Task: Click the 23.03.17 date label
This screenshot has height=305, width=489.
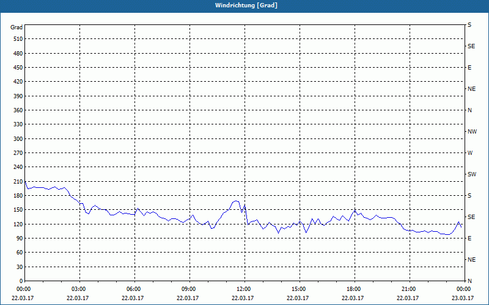Action: point(463,298)
